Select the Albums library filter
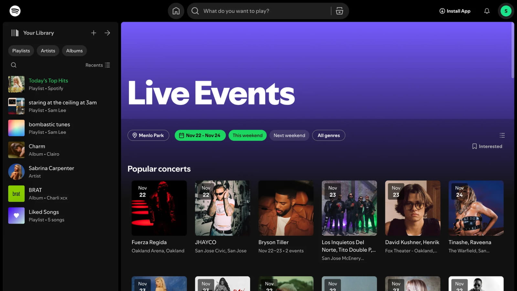Viewport: 517px width, 291px height. click(74, 50)
